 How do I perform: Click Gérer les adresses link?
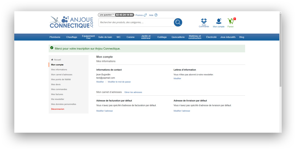(x=133, y=92)
